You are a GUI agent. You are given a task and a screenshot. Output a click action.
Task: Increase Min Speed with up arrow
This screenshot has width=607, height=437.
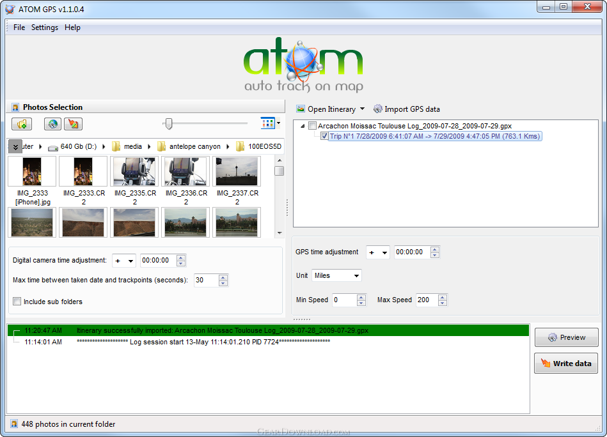(x=361, y=297)
